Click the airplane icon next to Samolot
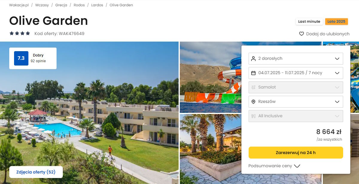 pyautogui.click(x=253, y=87)
